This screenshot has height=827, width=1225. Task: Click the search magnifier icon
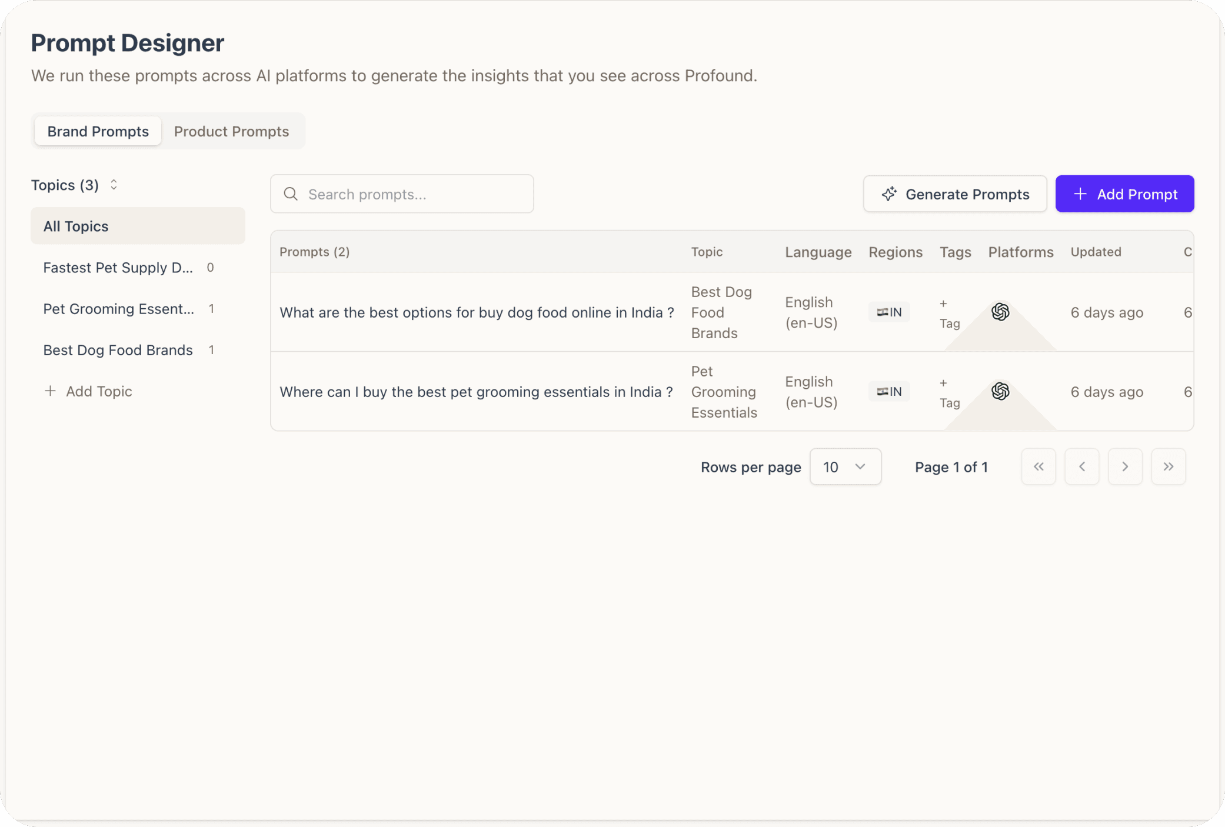point(291,194)
